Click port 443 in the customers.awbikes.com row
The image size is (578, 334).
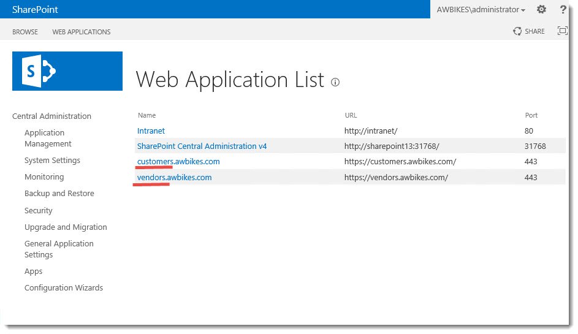(x=531, y=161)
